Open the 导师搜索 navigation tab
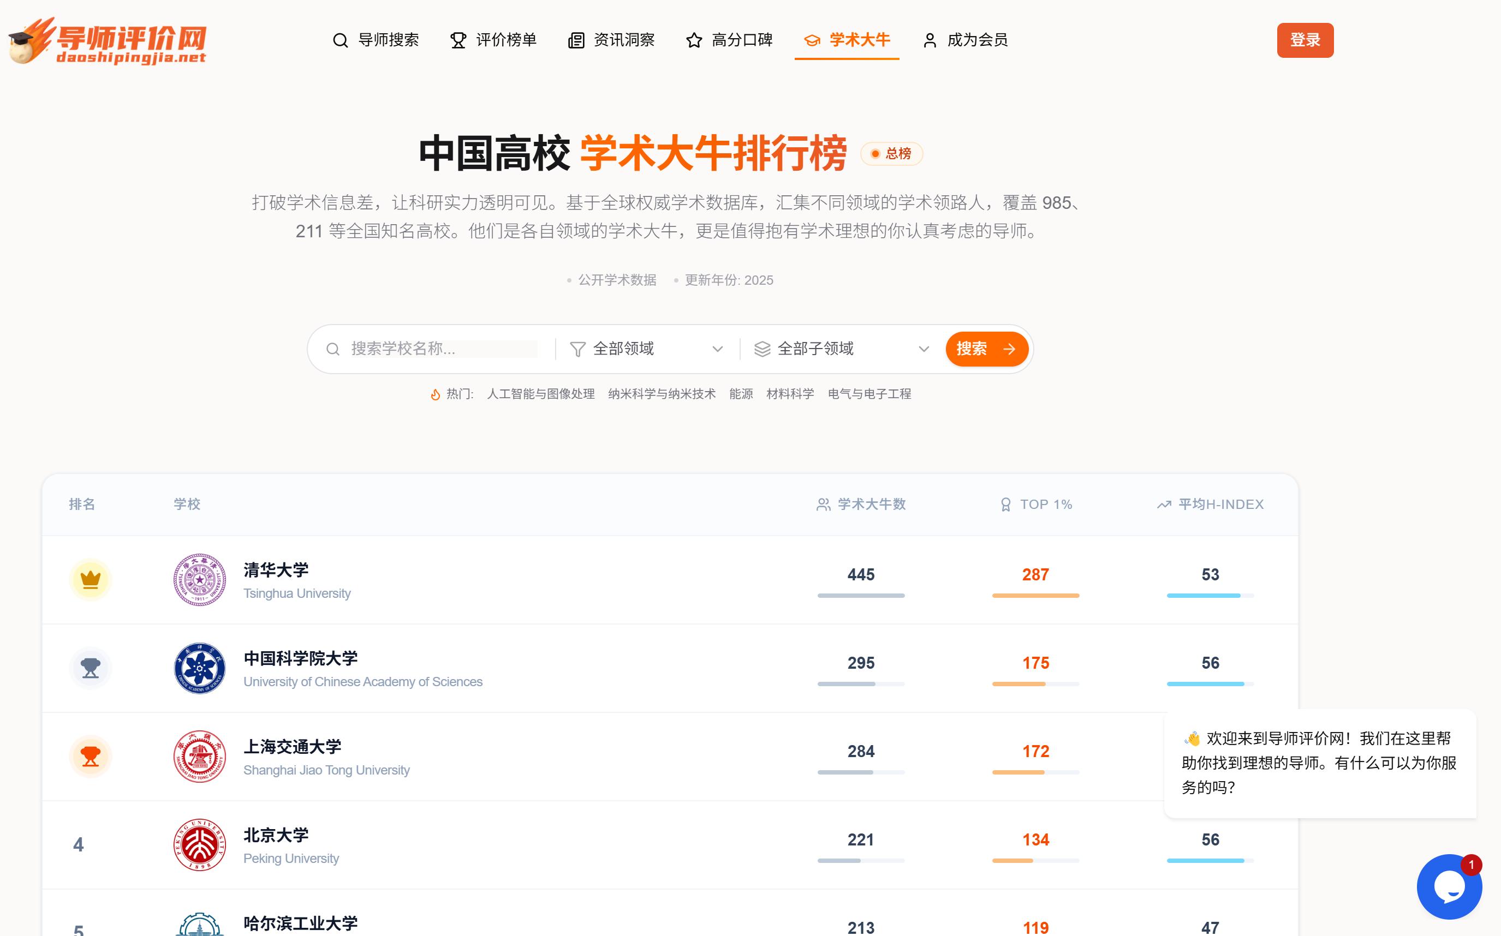This screenshot has width=1501, height=936. [376, 40]
